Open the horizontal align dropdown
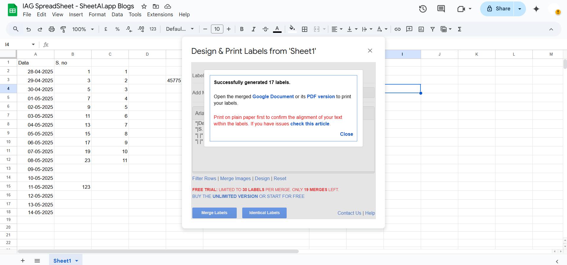The height and width of the screenshot is (265, 567). pyautogui.click(x=337, y=29)
